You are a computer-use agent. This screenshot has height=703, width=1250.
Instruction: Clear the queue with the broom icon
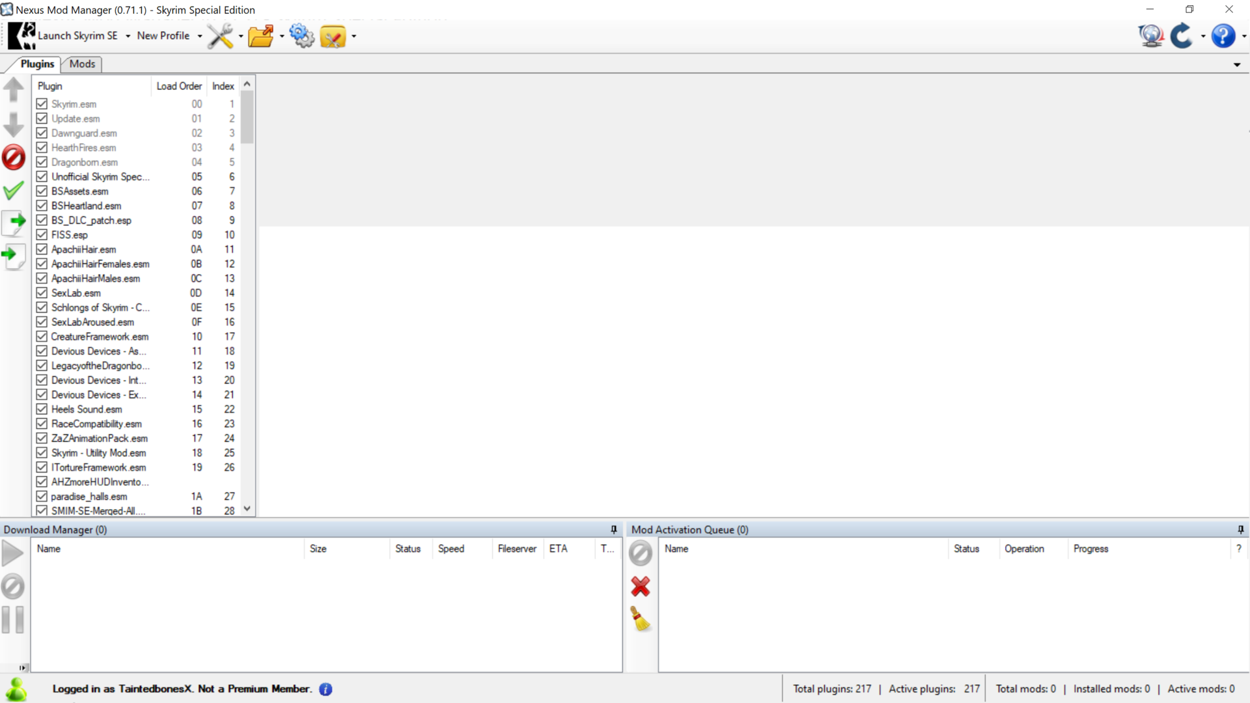click(641, 619)
